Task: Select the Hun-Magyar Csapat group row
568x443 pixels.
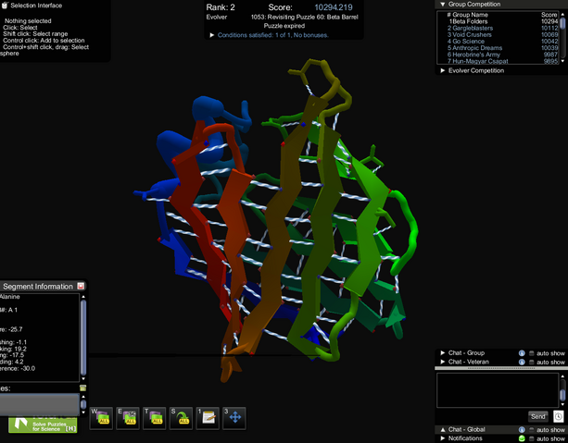Action: (499, 61)
